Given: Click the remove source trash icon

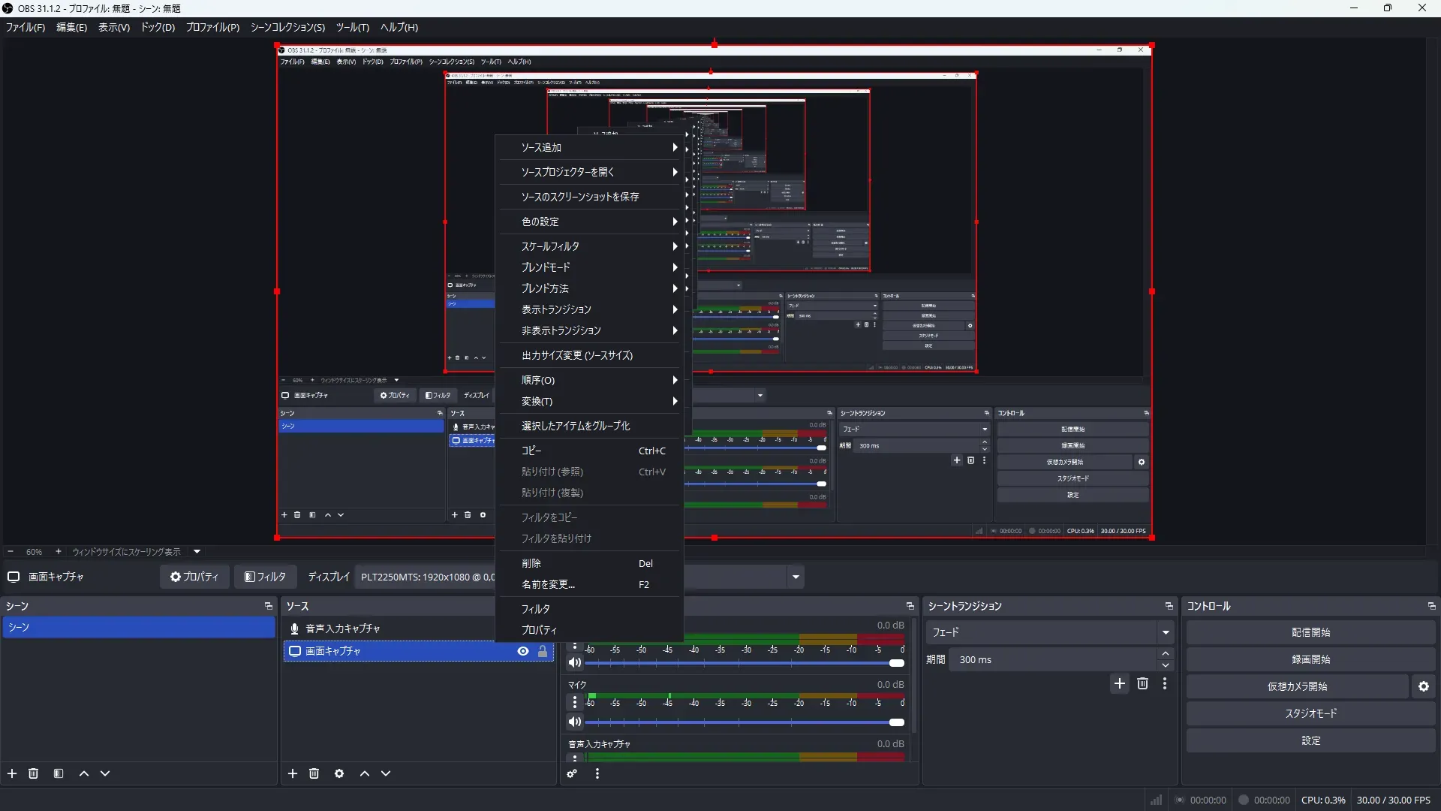Looking at the screenshot, I should [x=314, y=773].
